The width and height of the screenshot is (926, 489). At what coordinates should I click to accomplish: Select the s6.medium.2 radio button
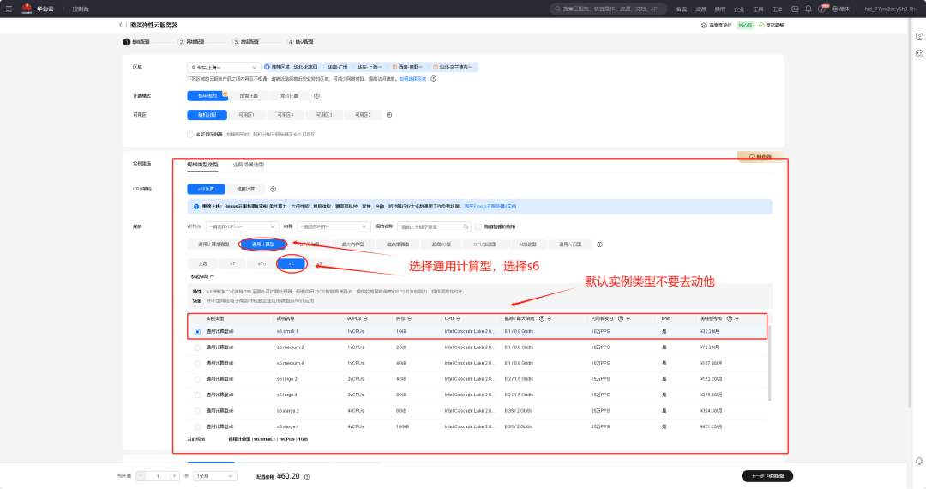[x=197, y=347]
